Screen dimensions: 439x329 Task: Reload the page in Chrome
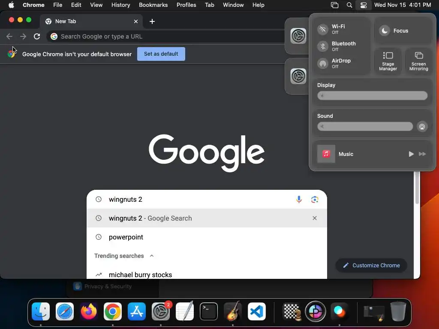pyautogui.click(x=37, y=36)
